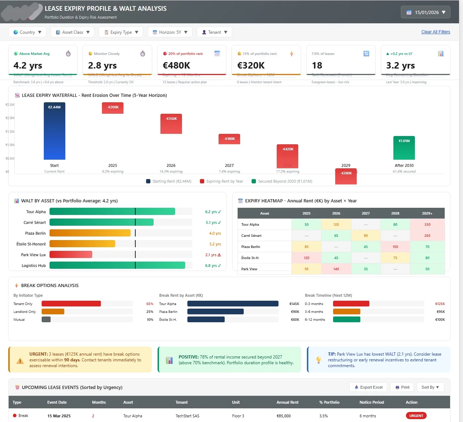
Task: Click the Park View Lux red WALT bar
Action: [x=70, y=255]
